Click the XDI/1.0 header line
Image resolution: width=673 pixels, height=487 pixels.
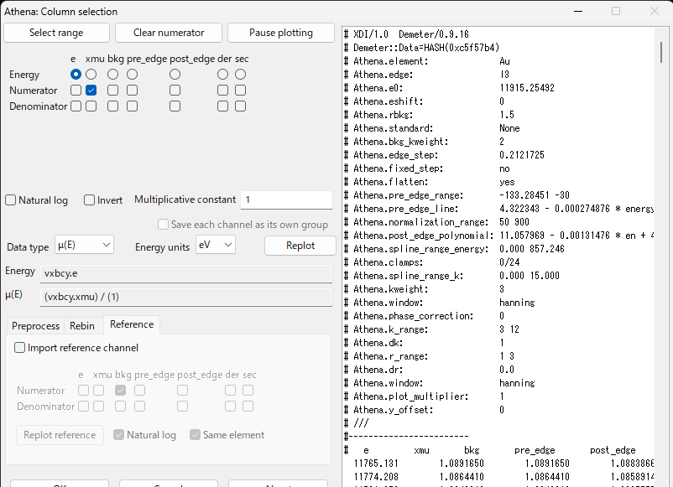pyautogui.click(x=406, y=34)
